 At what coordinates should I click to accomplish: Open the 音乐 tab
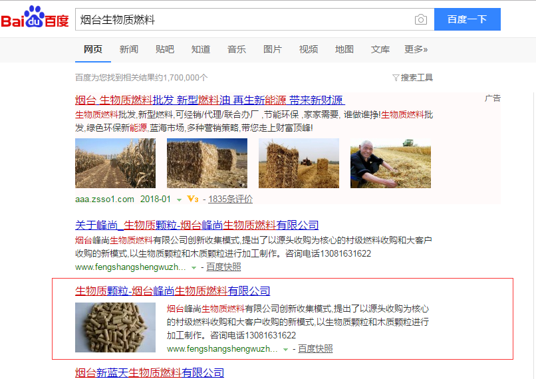click(x=237, y=49)
